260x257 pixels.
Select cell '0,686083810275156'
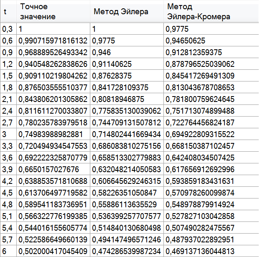(x=127, y=146)
